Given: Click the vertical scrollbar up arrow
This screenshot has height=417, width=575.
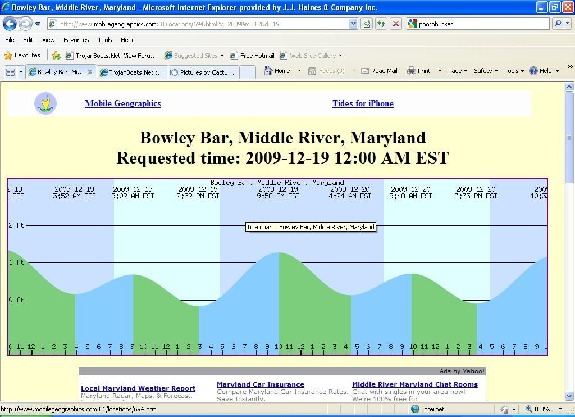Looking at the screenshot, I should (x=569, y=87).
